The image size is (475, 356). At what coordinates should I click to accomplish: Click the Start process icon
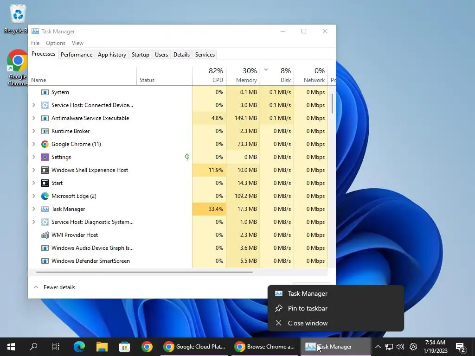[x=45, y=183]
